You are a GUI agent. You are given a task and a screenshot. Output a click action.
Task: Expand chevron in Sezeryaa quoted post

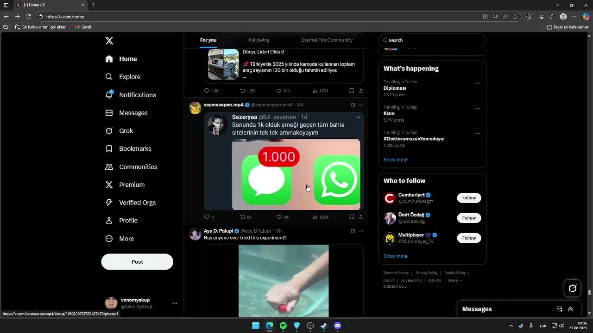click(x=358, y=117)
